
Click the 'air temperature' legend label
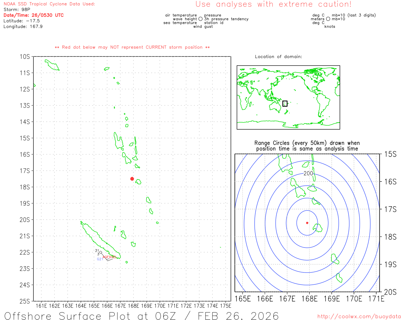click(x=181, y=15)
